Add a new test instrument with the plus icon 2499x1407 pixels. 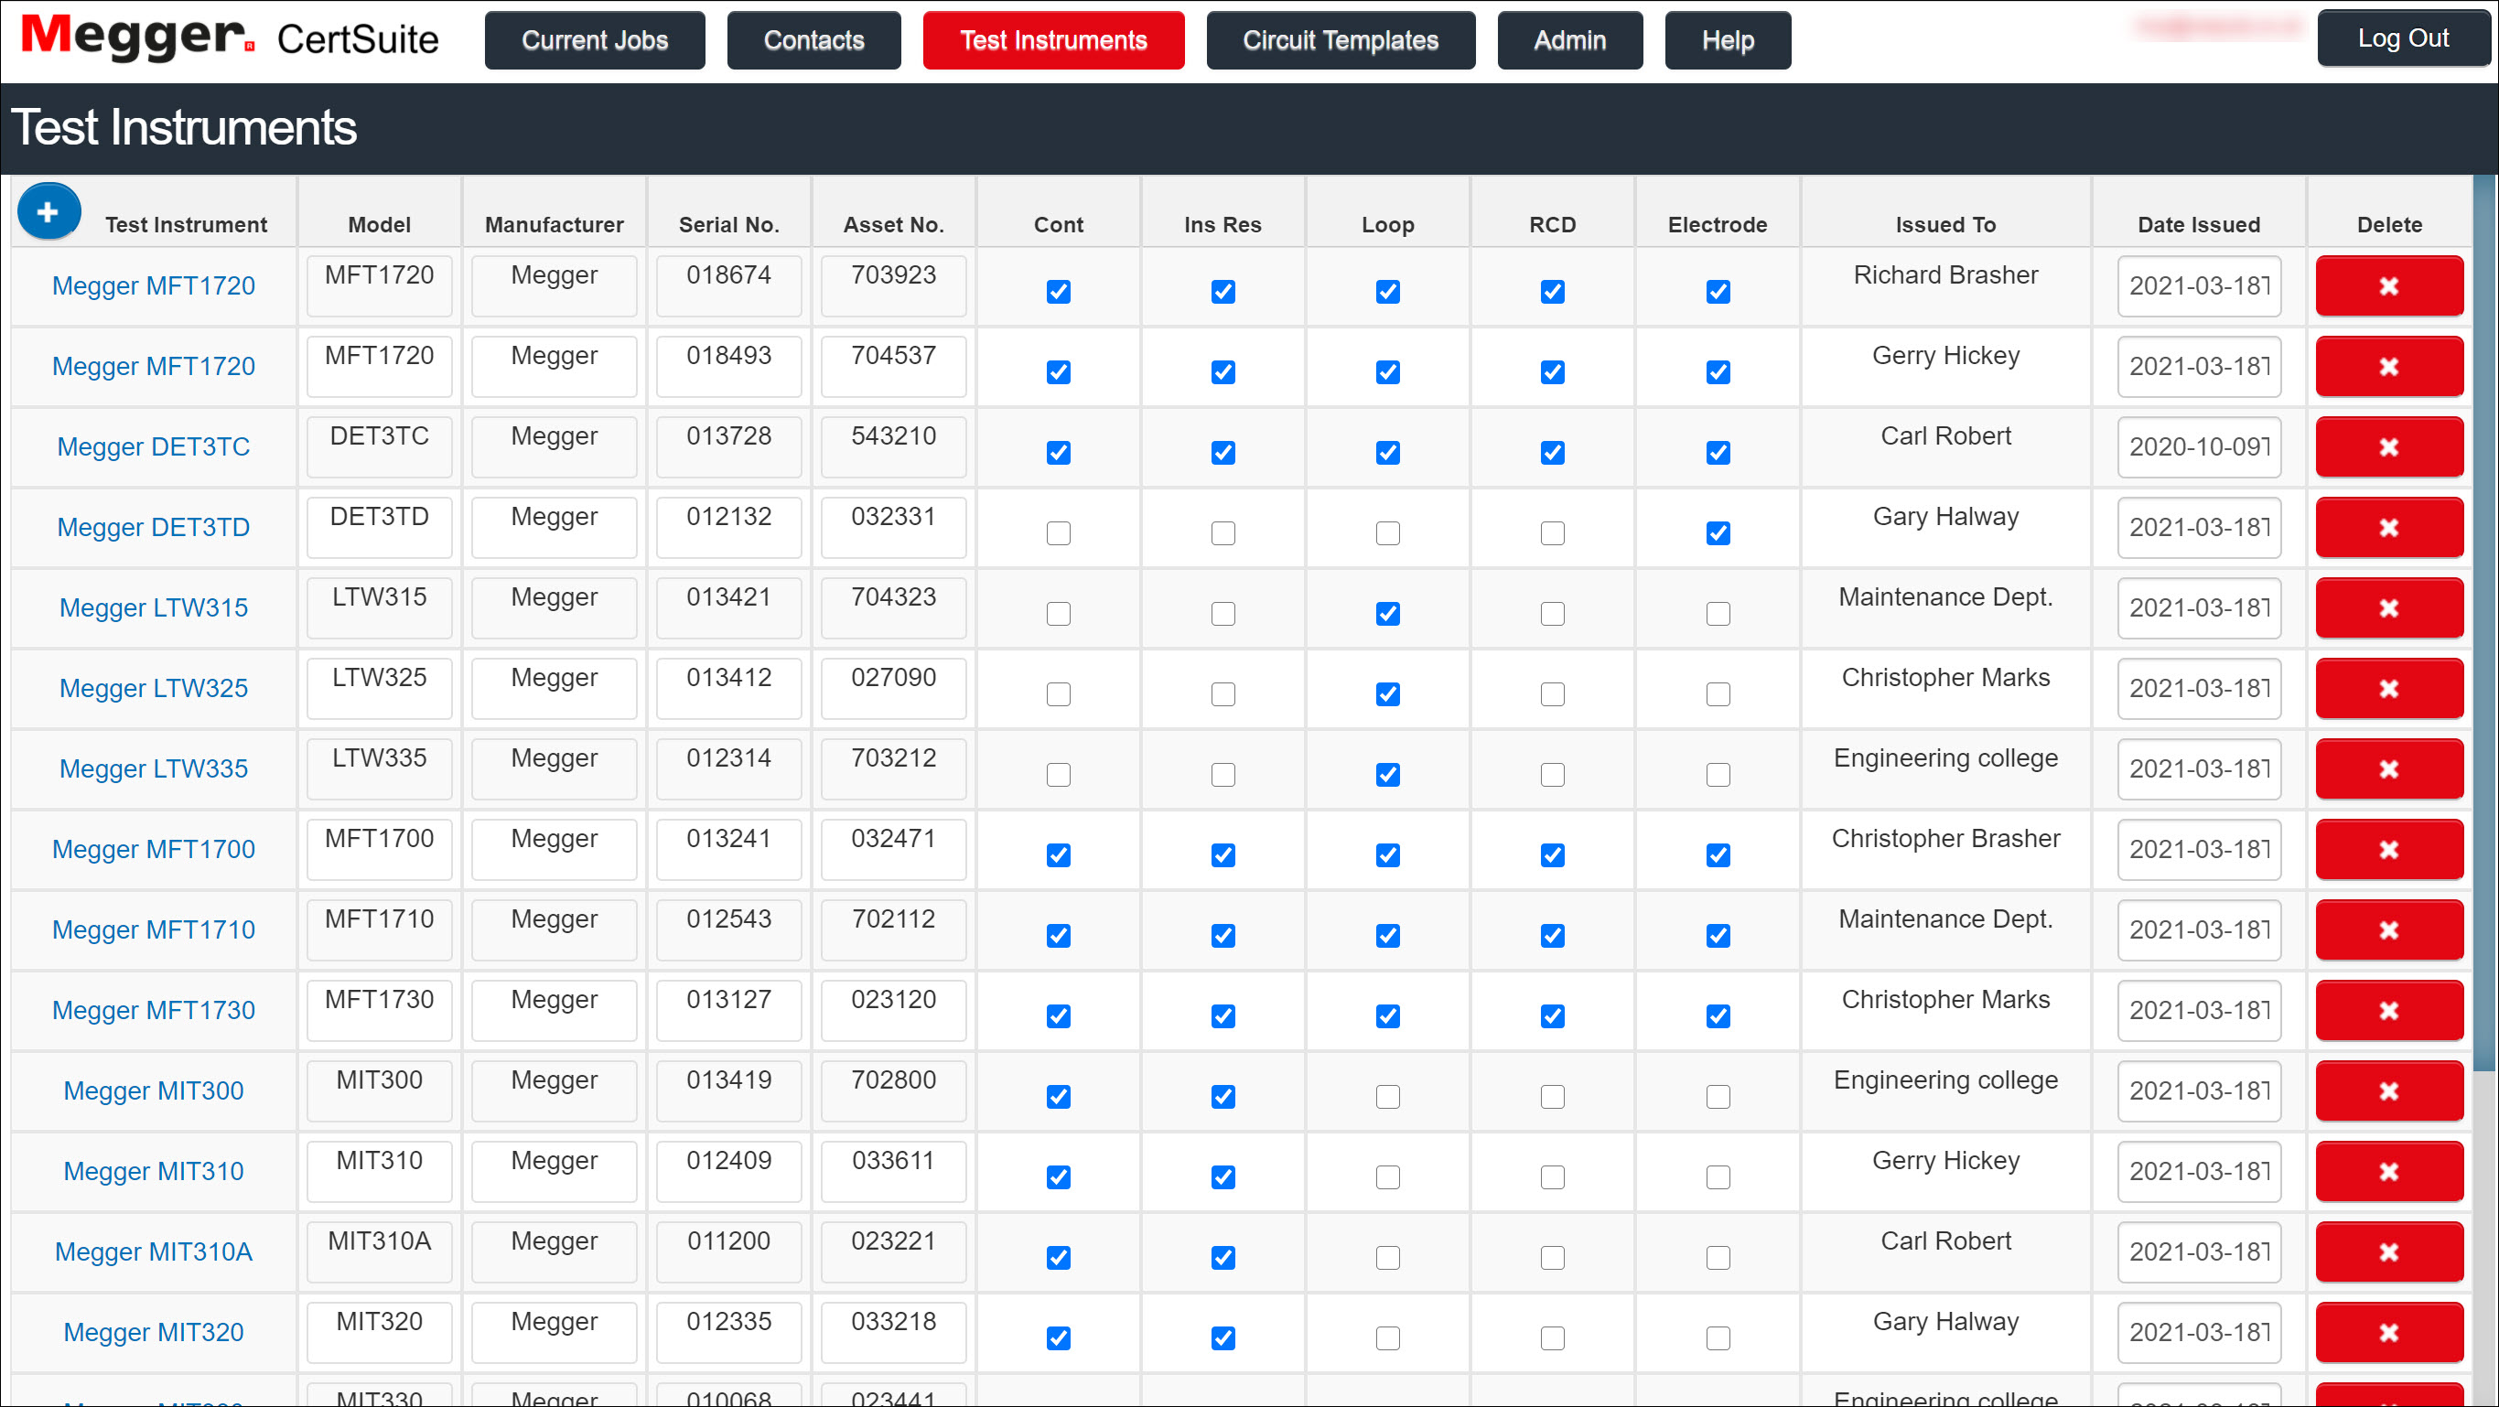[x=48, y=210]
